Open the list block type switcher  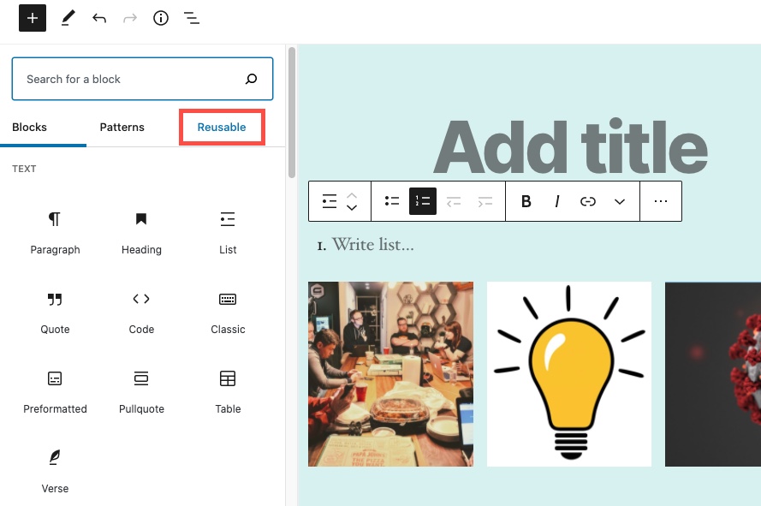[329, 201]
